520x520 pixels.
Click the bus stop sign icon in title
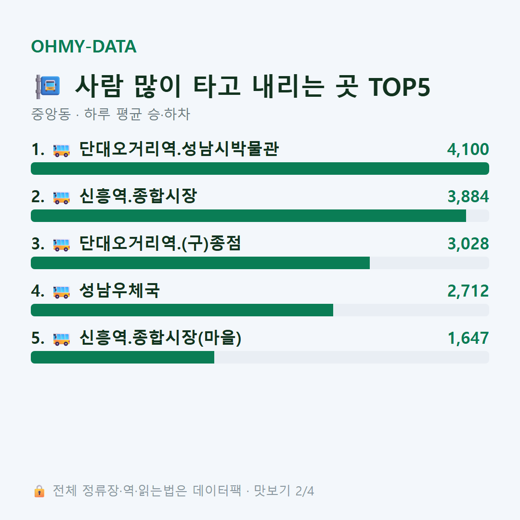point(48,87)
